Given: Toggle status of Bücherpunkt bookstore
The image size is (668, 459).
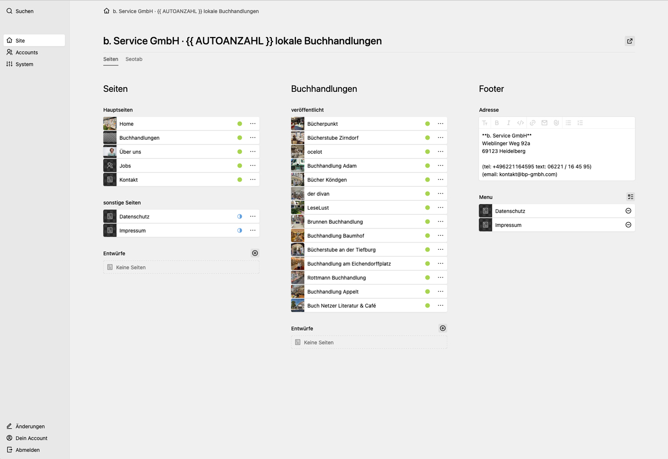Looking at the screenshot, I should point(427,124).
